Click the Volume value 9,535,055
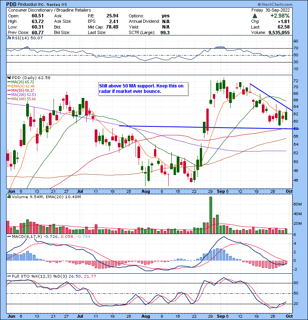Viewport: 308px width, 320px height. coord(279,32)
